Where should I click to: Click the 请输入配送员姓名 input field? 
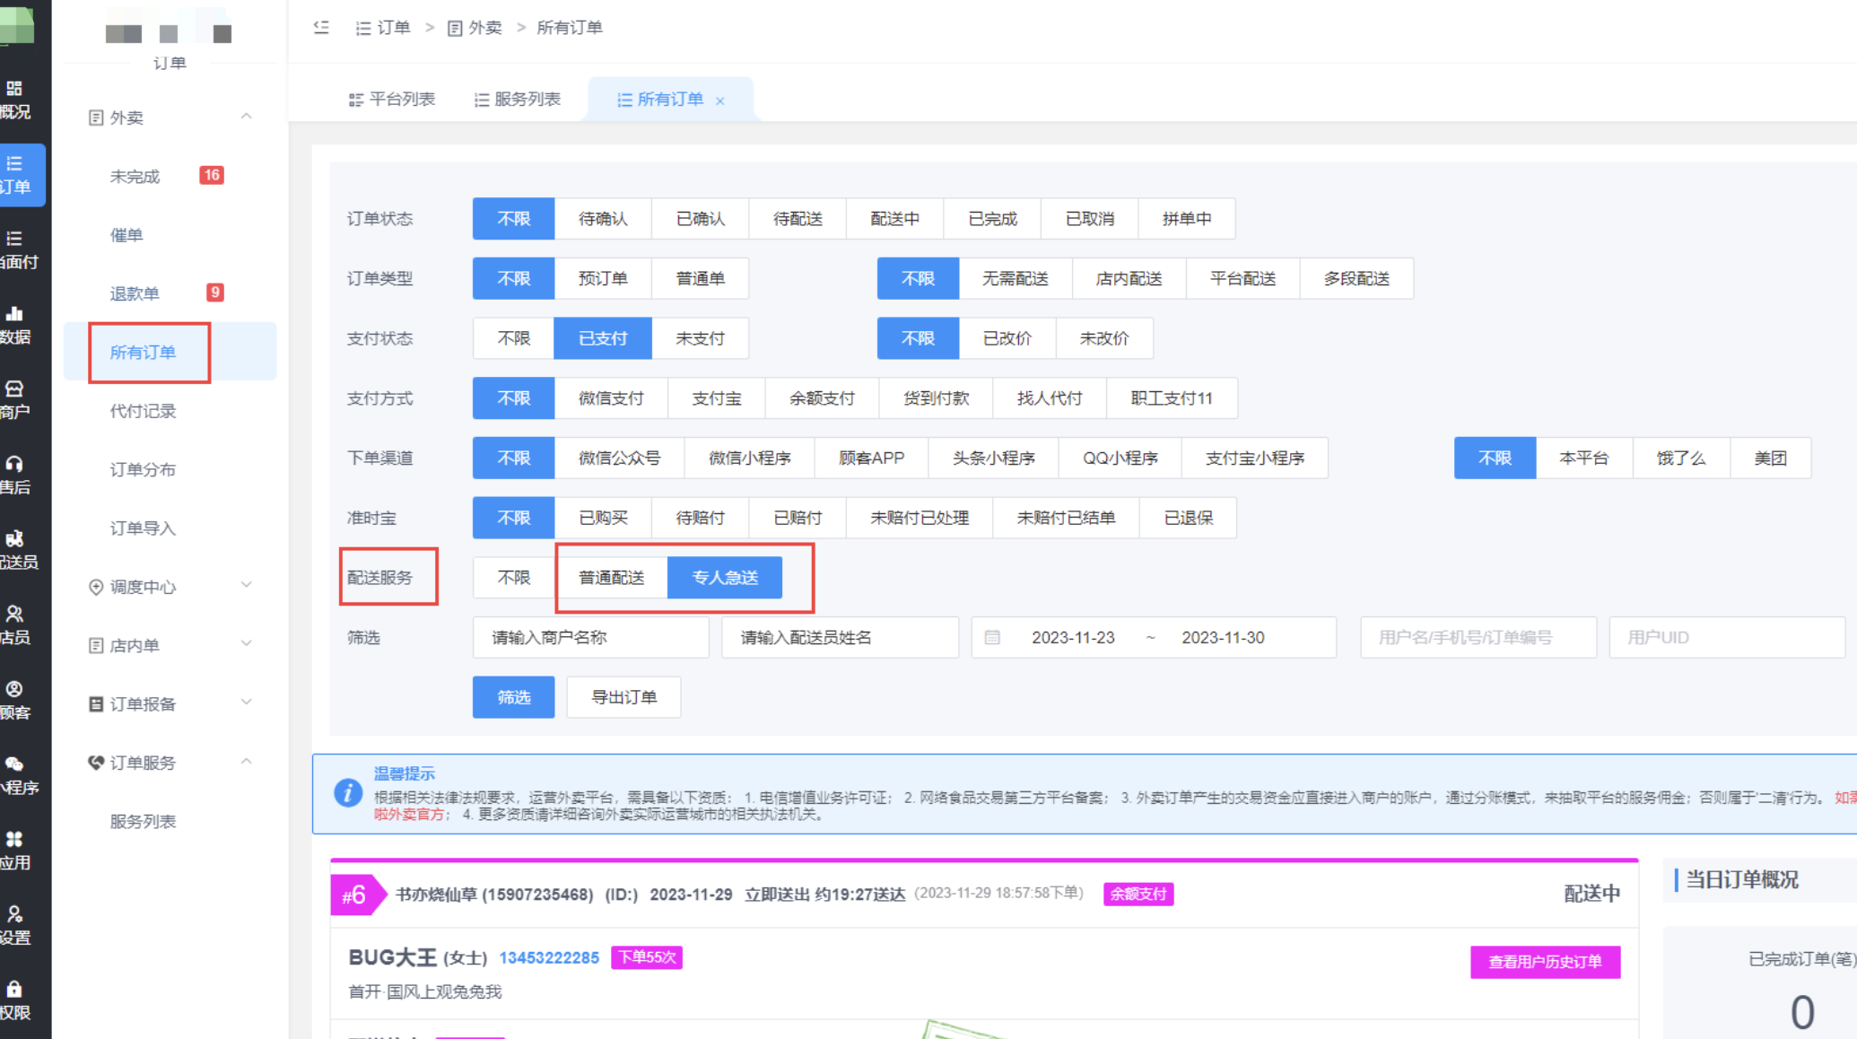pyautogui.click(x=840, y=638)
